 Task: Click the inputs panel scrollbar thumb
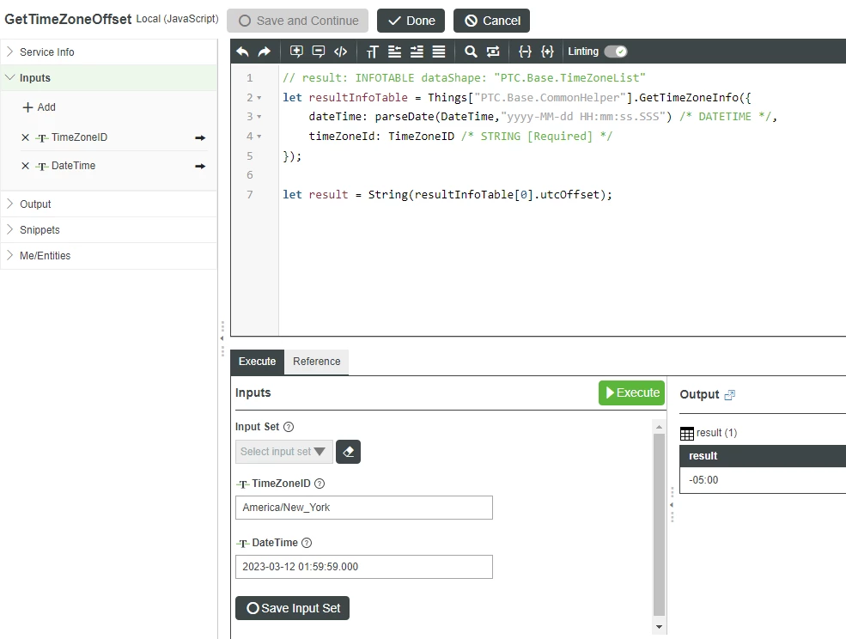pos(659,525)
